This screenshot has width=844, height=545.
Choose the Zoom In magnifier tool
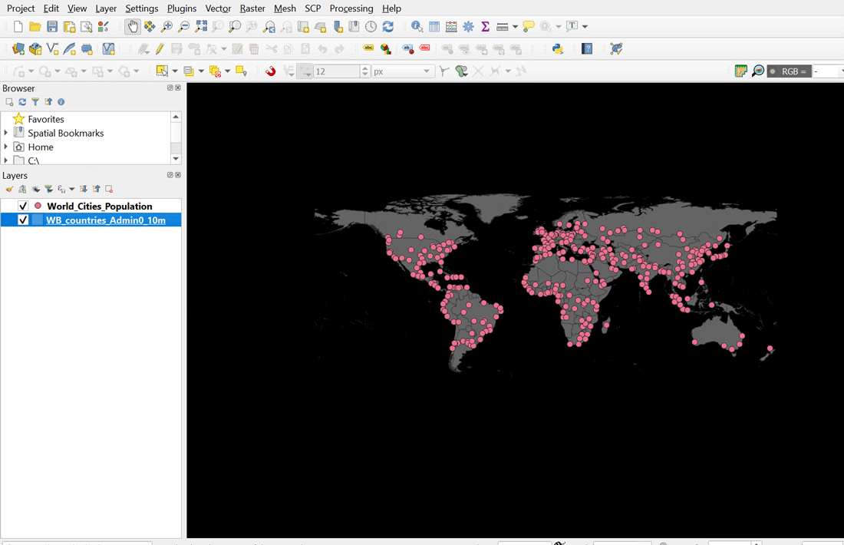[166, 26]
